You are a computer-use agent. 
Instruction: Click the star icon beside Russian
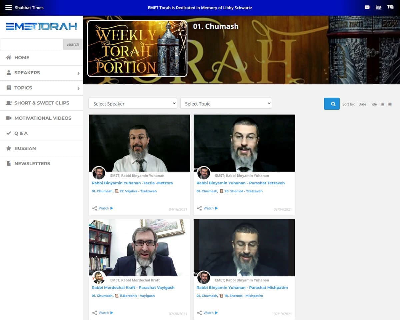(9, 148)
